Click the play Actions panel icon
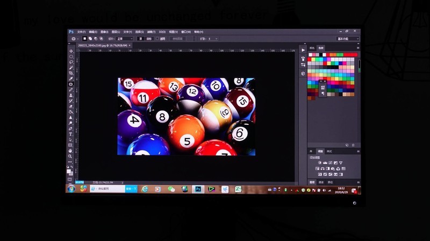430x241 pixels. coord(303,50)
